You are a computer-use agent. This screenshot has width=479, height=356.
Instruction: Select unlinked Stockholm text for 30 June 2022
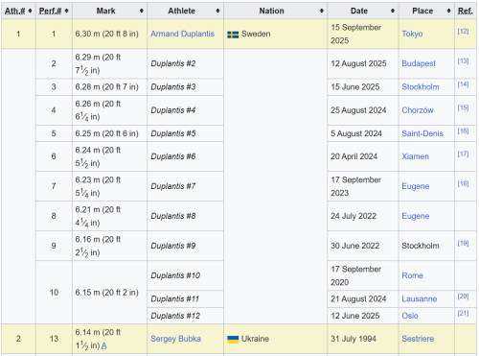[421, 246]
